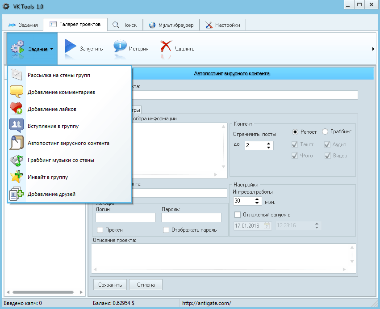Click the Пароль input field
The width and height of the screenshot is (380, 309).
[x=191, y=217]
